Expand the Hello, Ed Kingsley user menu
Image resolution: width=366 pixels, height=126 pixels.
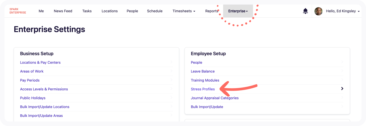coord(343,11)
